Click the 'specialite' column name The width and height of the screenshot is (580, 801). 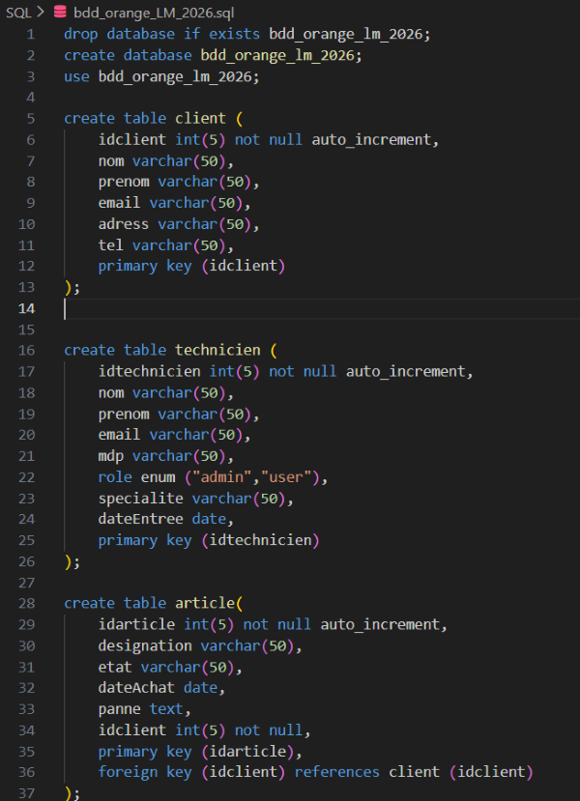click(x=140, y=499)
